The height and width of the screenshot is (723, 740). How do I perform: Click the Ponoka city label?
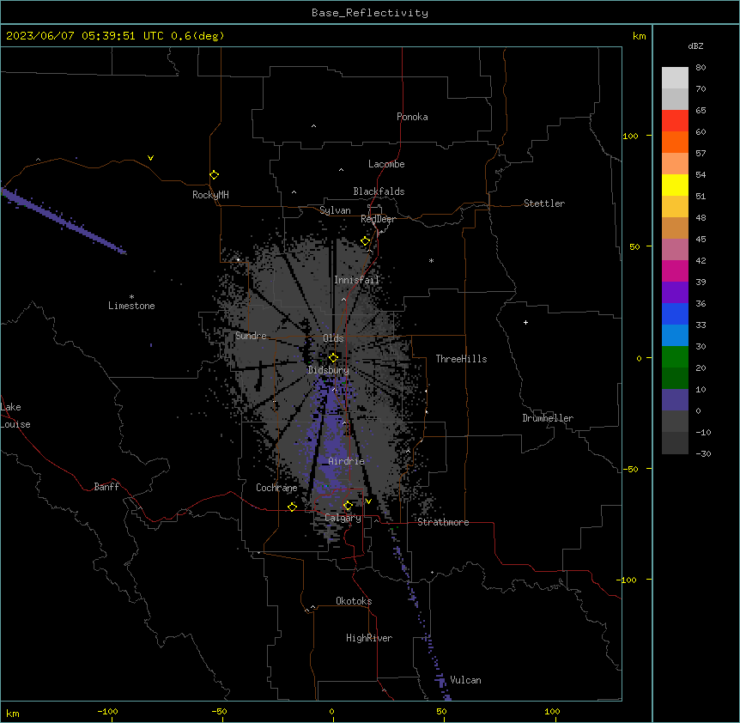tap(412, 117)
